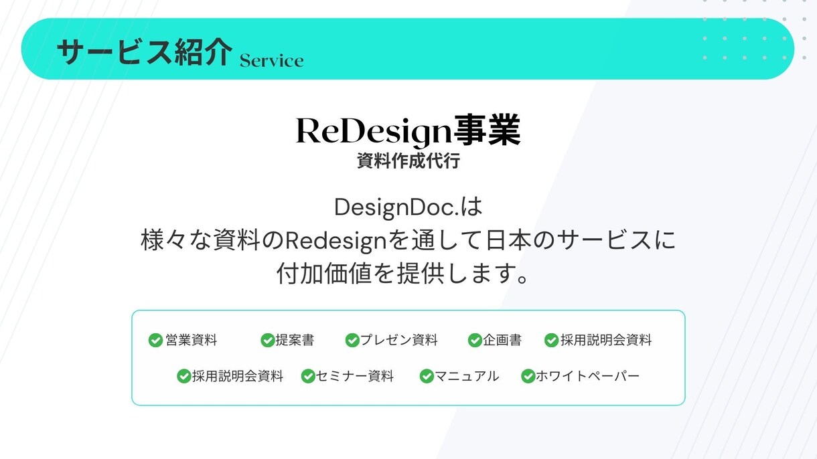Select the 企画書 label
Screen dimensions: 817x459
coord(502,341)
